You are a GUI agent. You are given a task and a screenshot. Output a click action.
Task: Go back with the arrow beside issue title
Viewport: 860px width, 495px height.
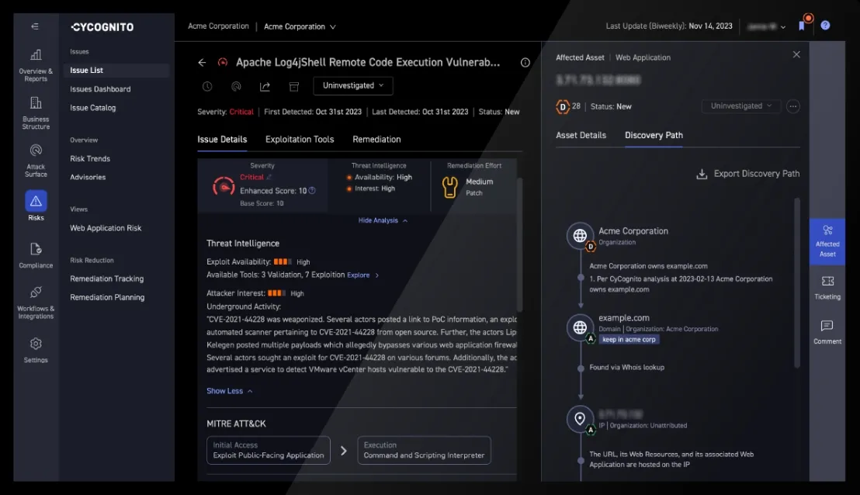click(202, 63)
